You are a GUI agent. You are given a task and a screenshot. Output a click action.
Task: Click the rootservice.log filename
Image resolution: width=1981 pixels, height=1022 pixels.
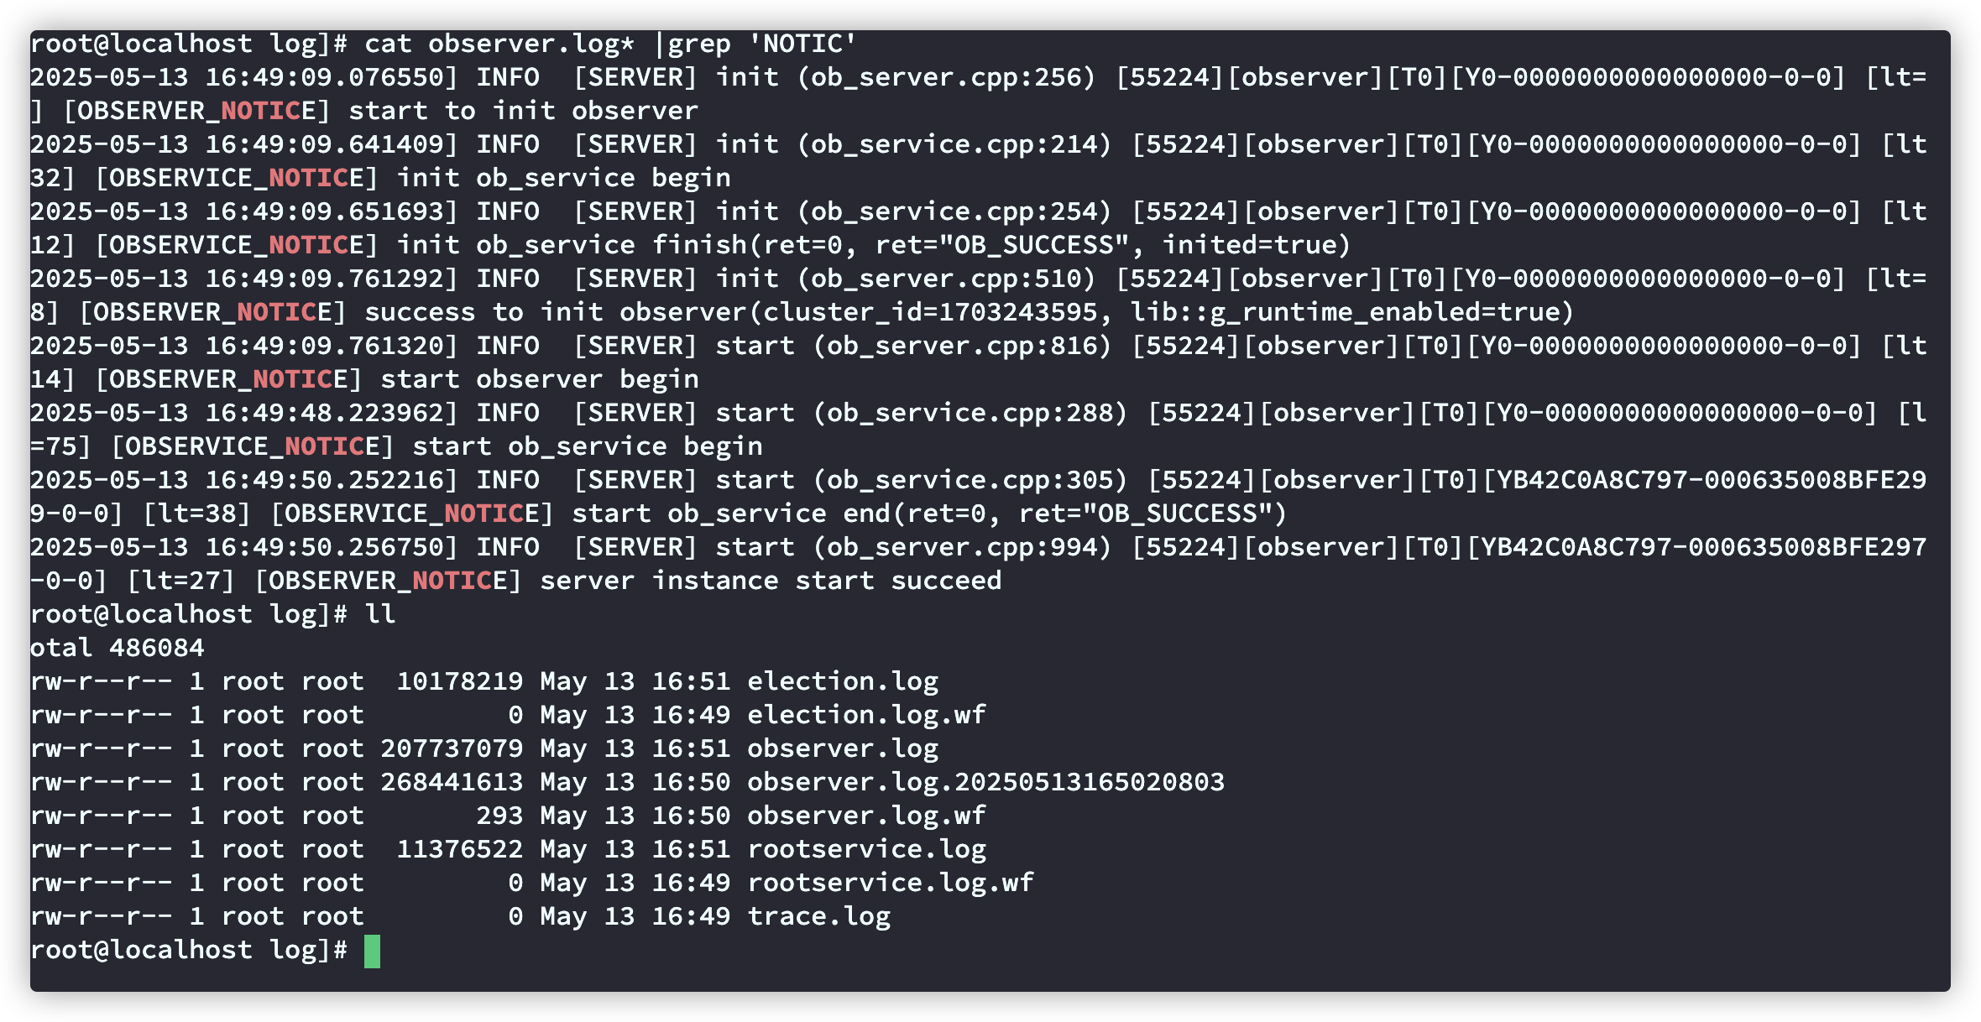[866, 849]
